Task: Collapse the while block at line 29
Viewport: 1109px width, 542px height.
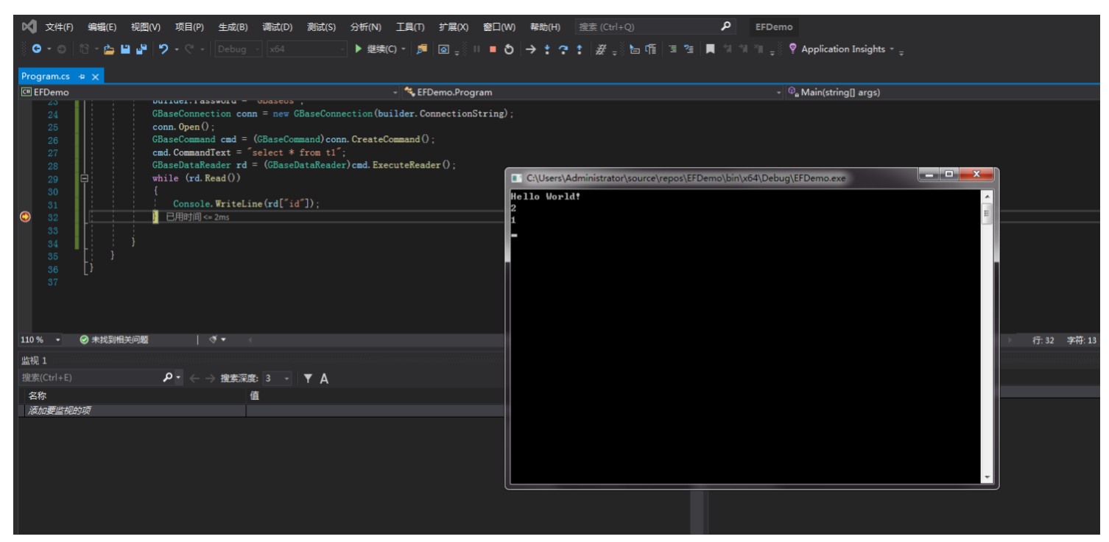Action: click(84, 178)
